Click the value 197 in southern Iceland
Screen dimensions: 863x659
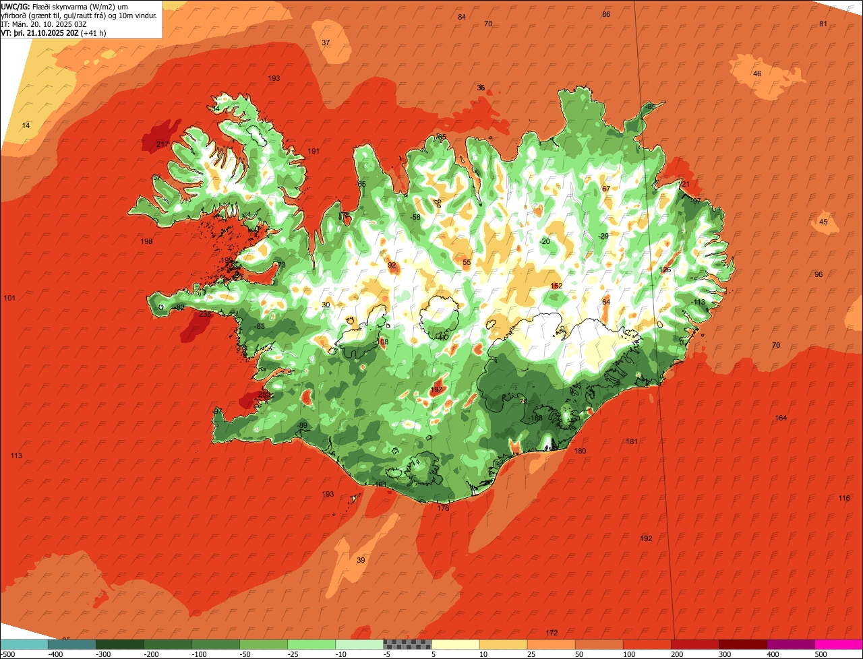tap(436, 389)
